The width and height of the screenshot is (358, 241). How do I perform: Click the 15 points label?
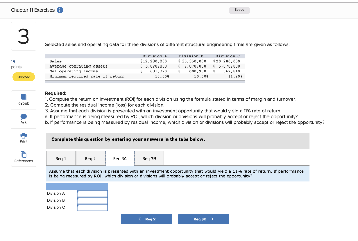(x=16, y=64)
